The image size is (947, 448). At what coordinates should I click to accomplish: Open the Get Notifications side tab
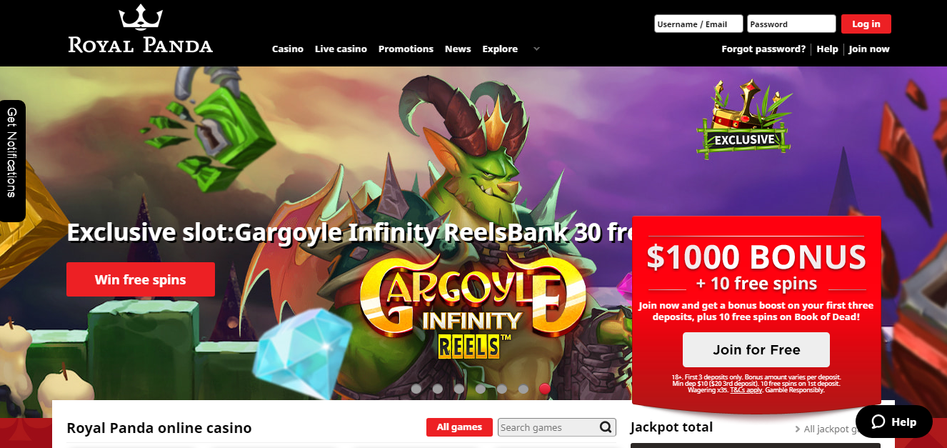(12, 161)
